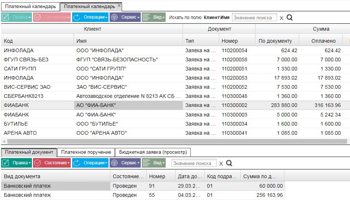The height and width of the screenshot is (203, 350).
Task: Clear upper search with the X icon
Action: (x=281, y=18)
